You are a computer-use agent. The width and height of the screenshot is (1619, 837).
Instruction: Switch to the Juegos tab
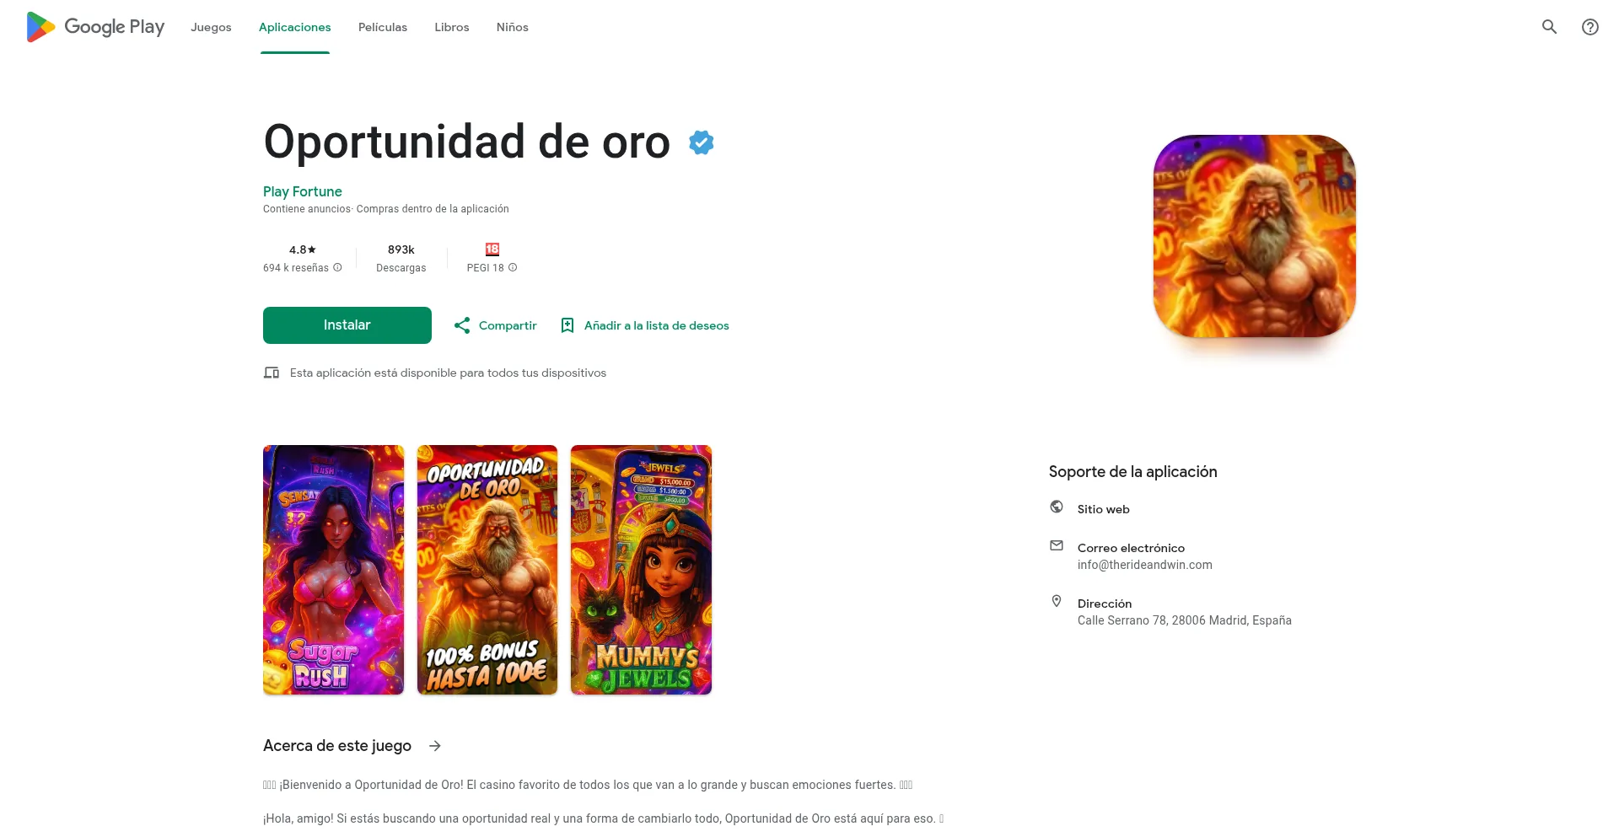pyautogui.click(x=211, y=27)
